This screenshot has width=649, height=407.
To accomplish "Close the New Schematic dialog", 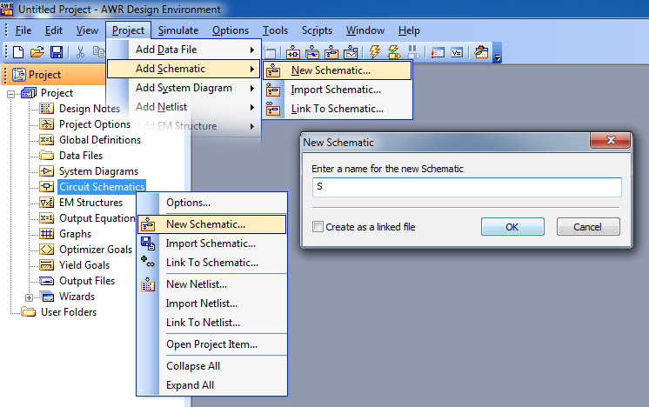I will 611,140.
